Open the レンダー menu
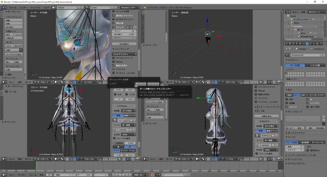Screen dimensions: 327x177 tap(23, 8)
